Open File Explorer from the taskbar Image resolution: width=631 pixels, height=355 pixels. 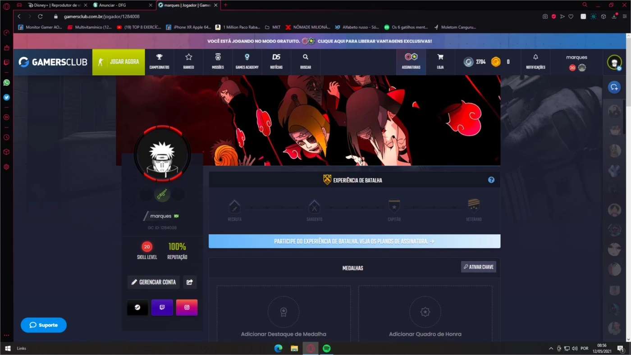pyautogui.click(x=294, y=348)
